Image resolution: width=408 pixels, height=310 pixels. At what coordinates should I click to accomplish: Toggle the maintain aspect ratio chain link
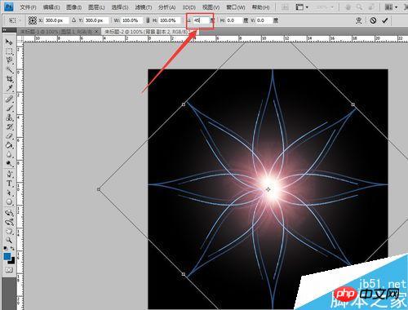(148, 20)
